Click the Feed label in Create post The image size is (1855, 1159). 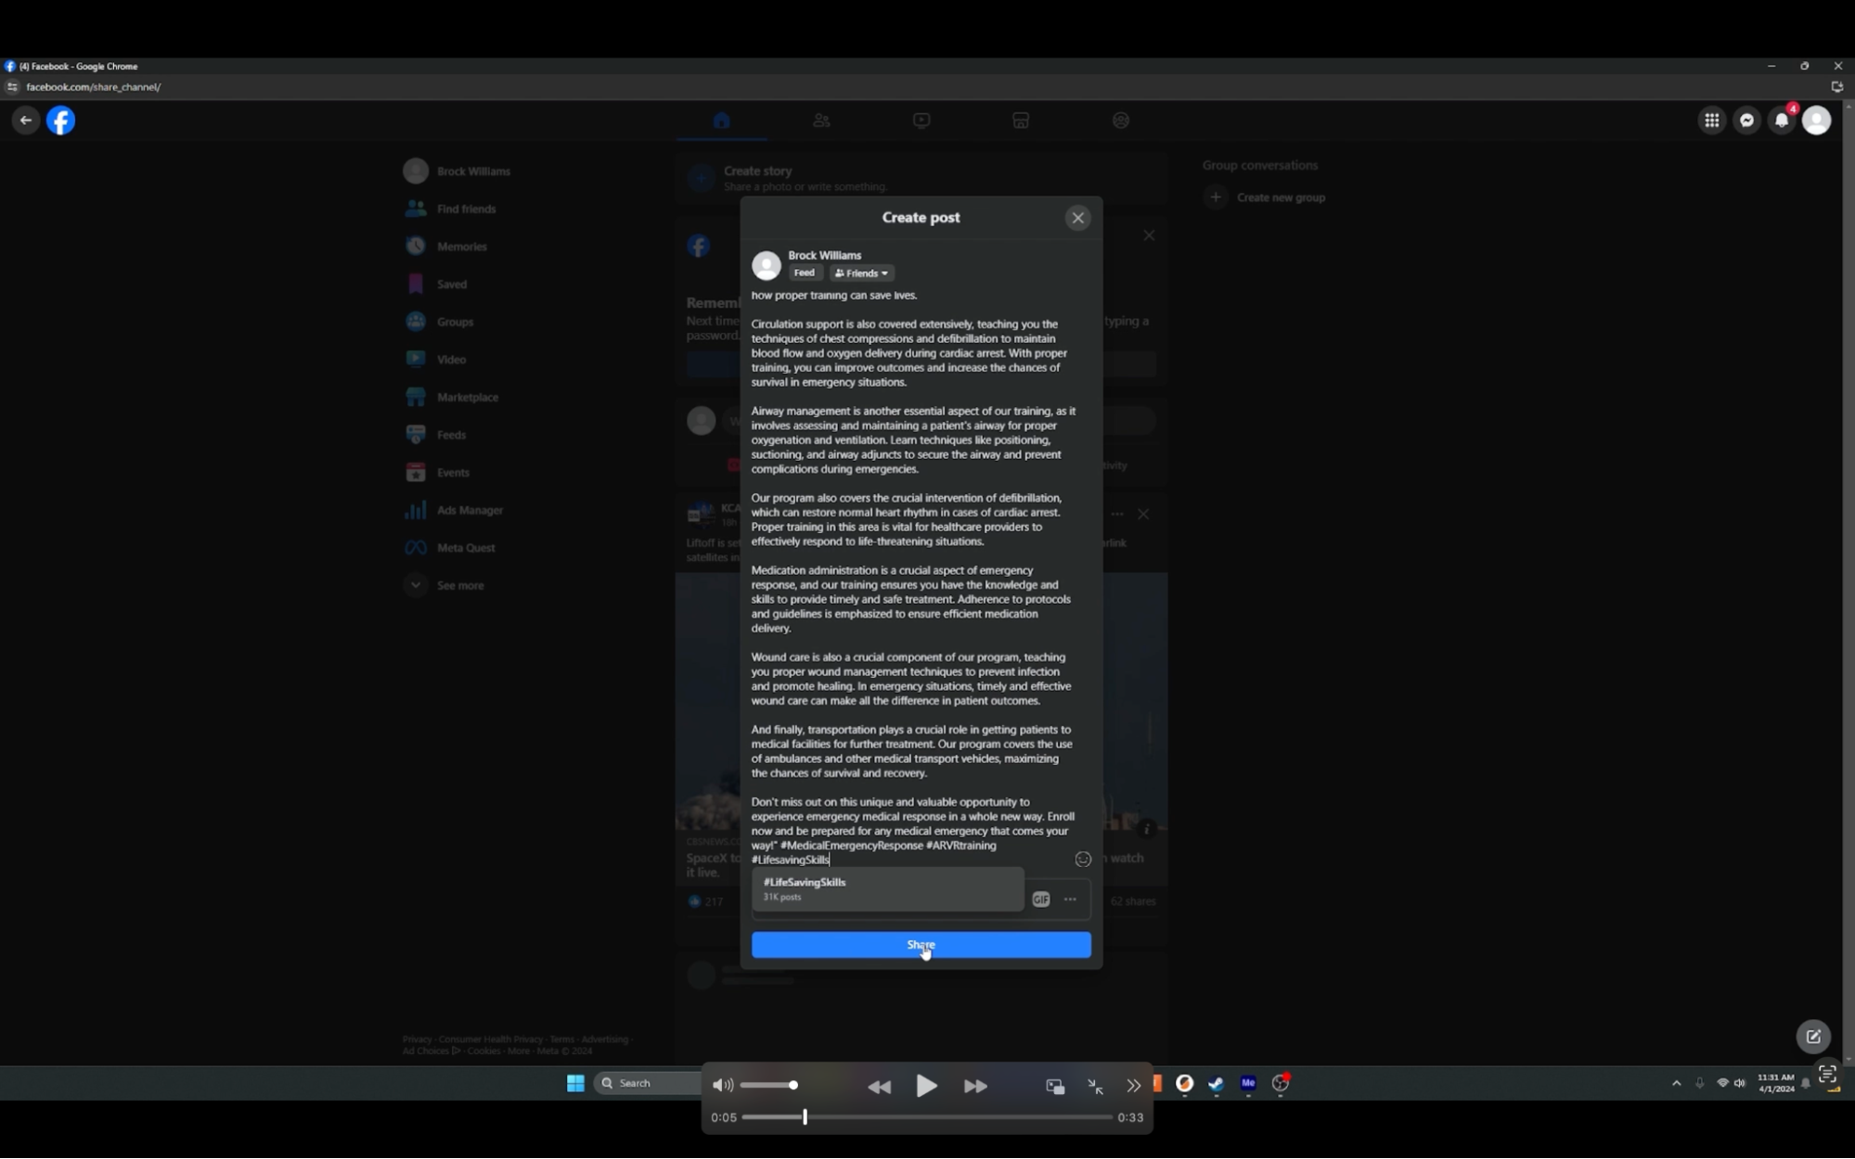coord(805,273)
